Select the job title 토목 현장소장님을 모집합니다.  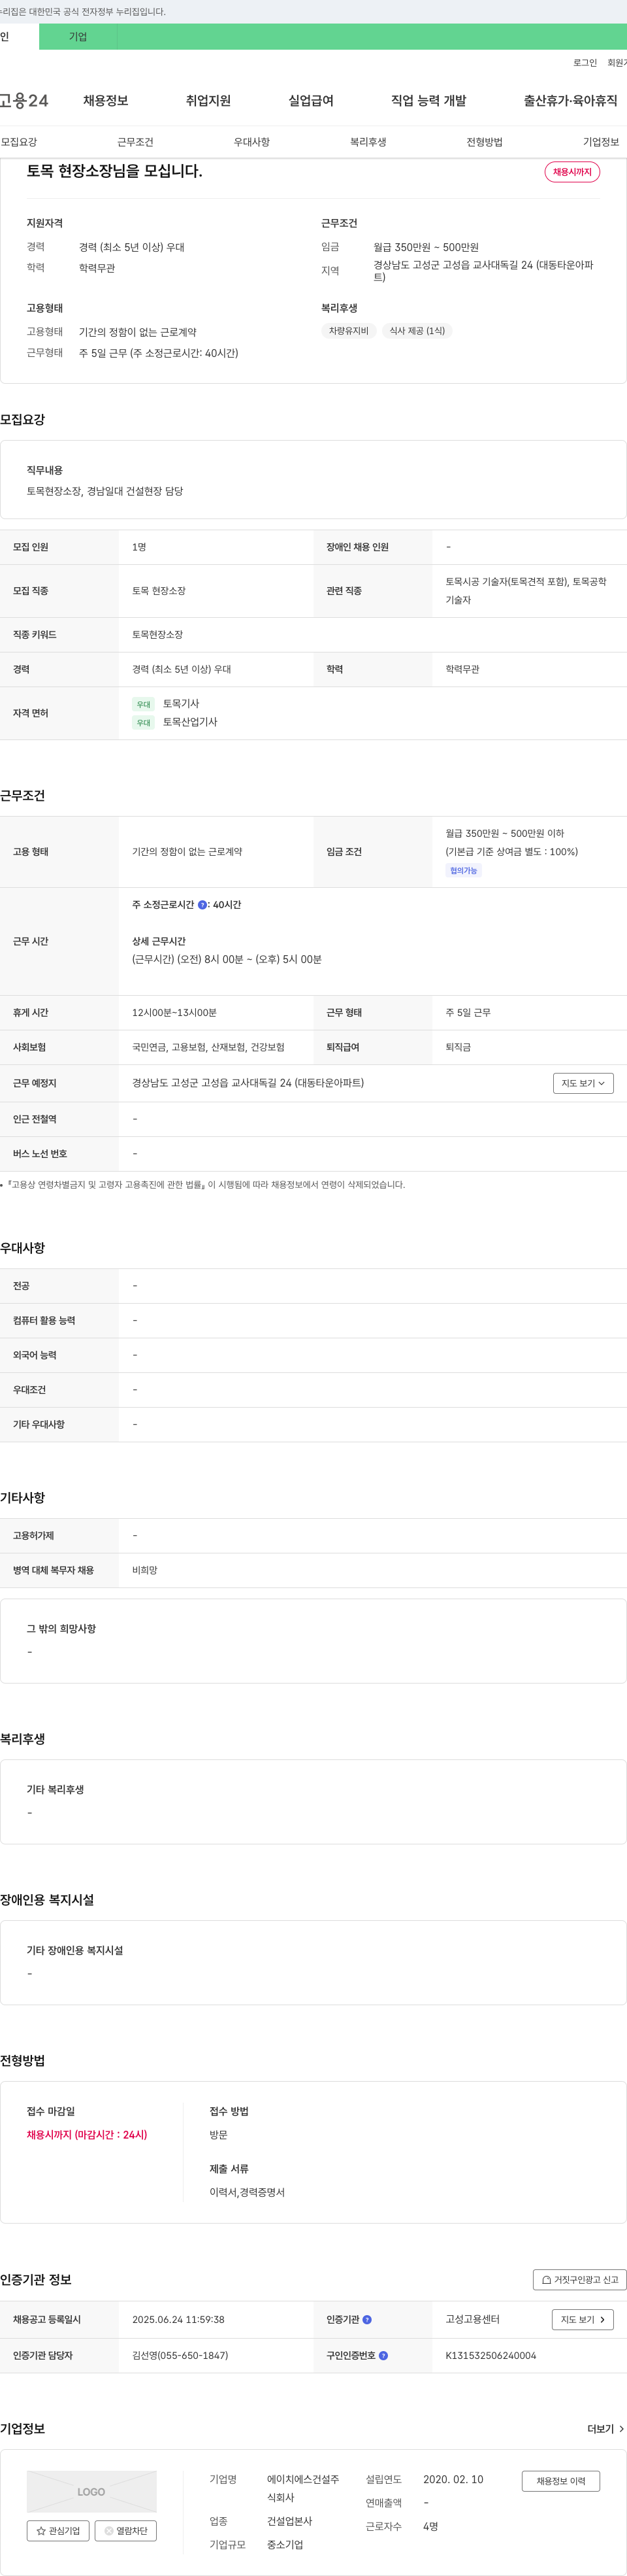point(114,171)
